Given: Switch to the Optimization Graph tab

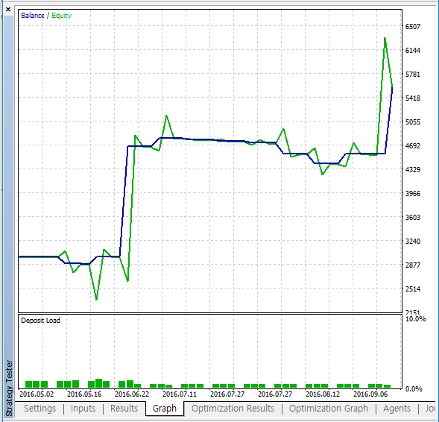Looking at the screenshot, I should tap(329, 409).
